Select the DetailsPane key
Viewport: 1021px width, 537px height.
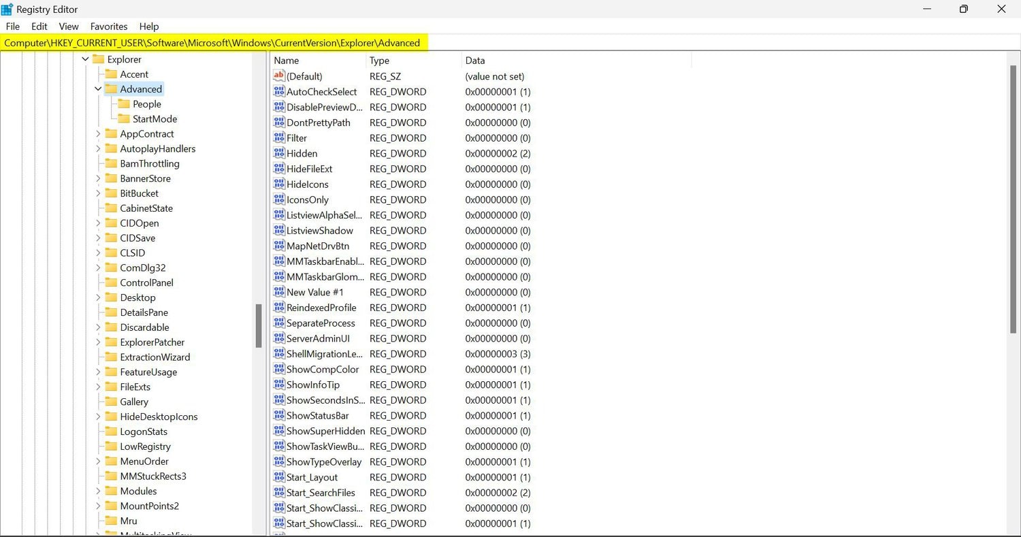click(144, 312)
